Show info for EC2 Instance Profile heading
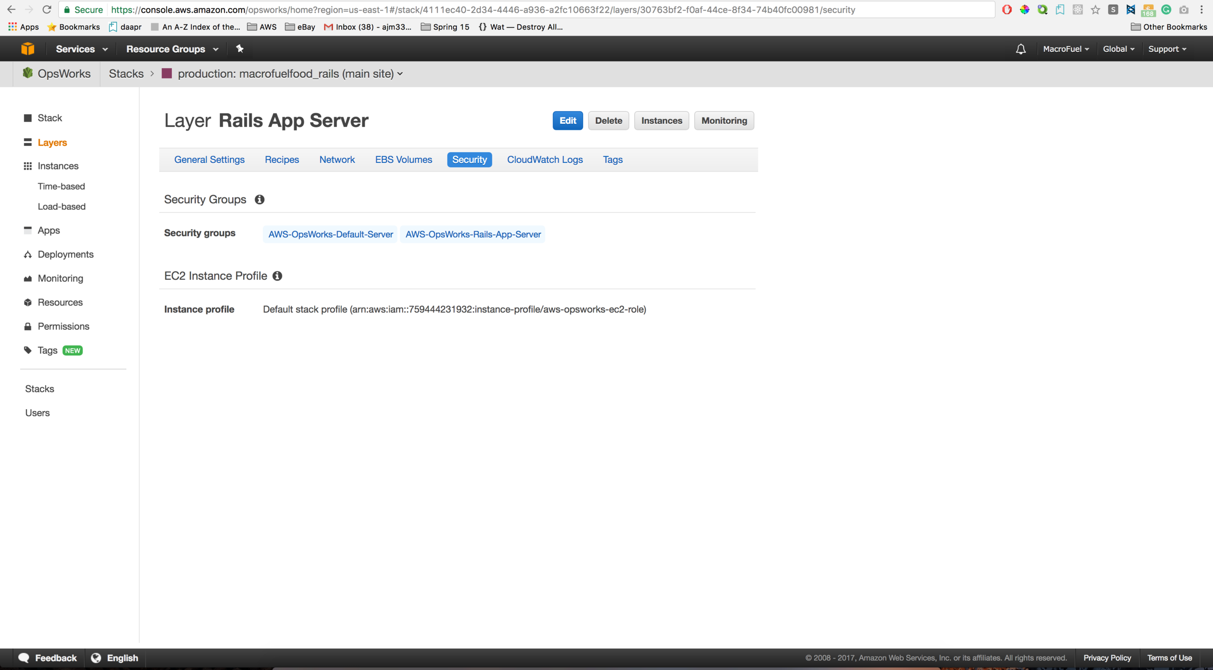The image size is (1213, 670). coord(277,276)
